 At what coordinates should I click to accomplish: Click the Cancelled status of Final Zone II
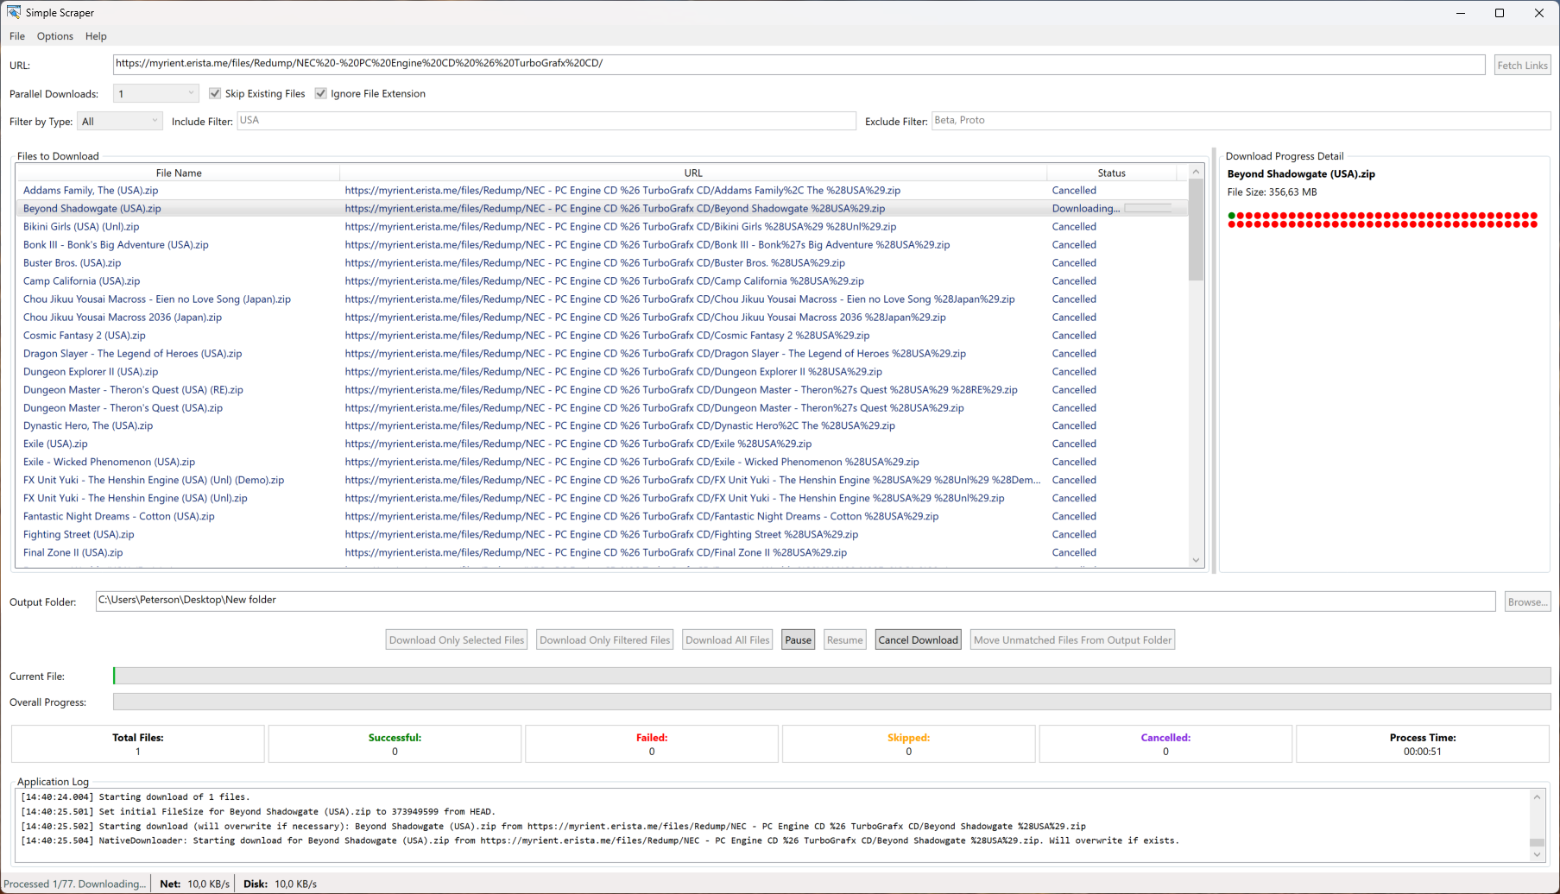point(1074,552)
